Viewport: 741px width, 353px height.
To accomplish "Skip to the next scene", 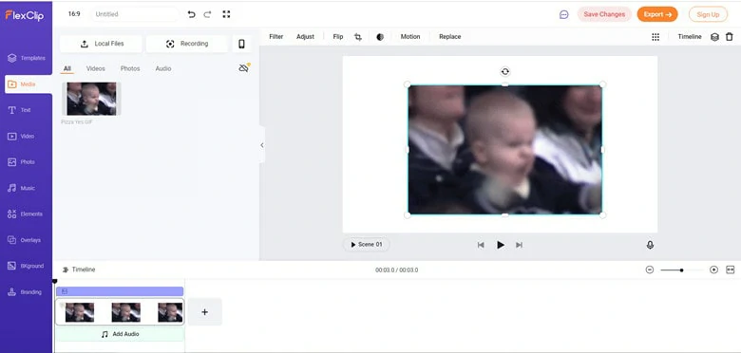I will click(x=520, y=245).
